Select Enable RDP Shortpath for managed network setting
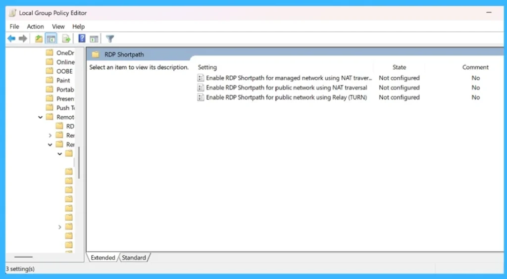The width and height of the screenshot is (507, 279). [x=289, y=78]
